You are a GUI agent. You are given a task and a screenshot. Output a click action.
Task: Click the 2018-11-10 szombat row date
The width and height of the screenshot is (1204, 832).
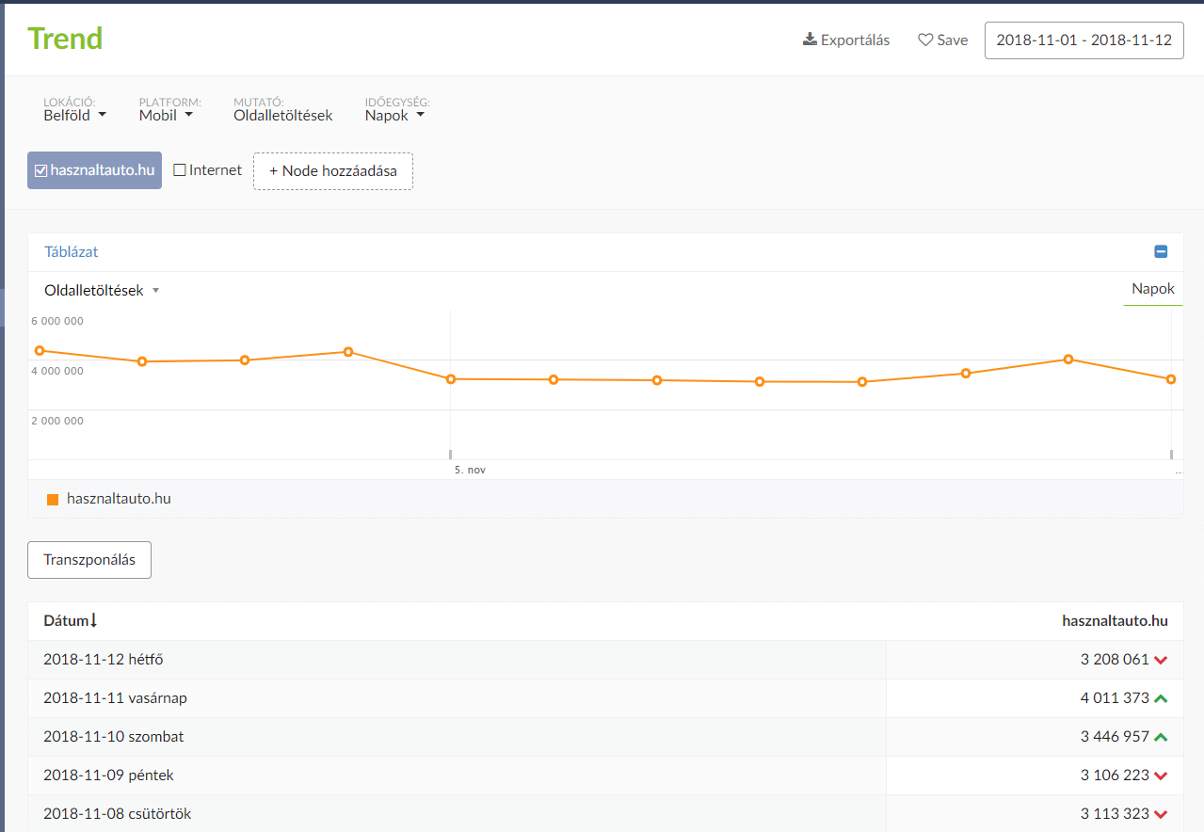pyautogui.click(x=114, y=737)
